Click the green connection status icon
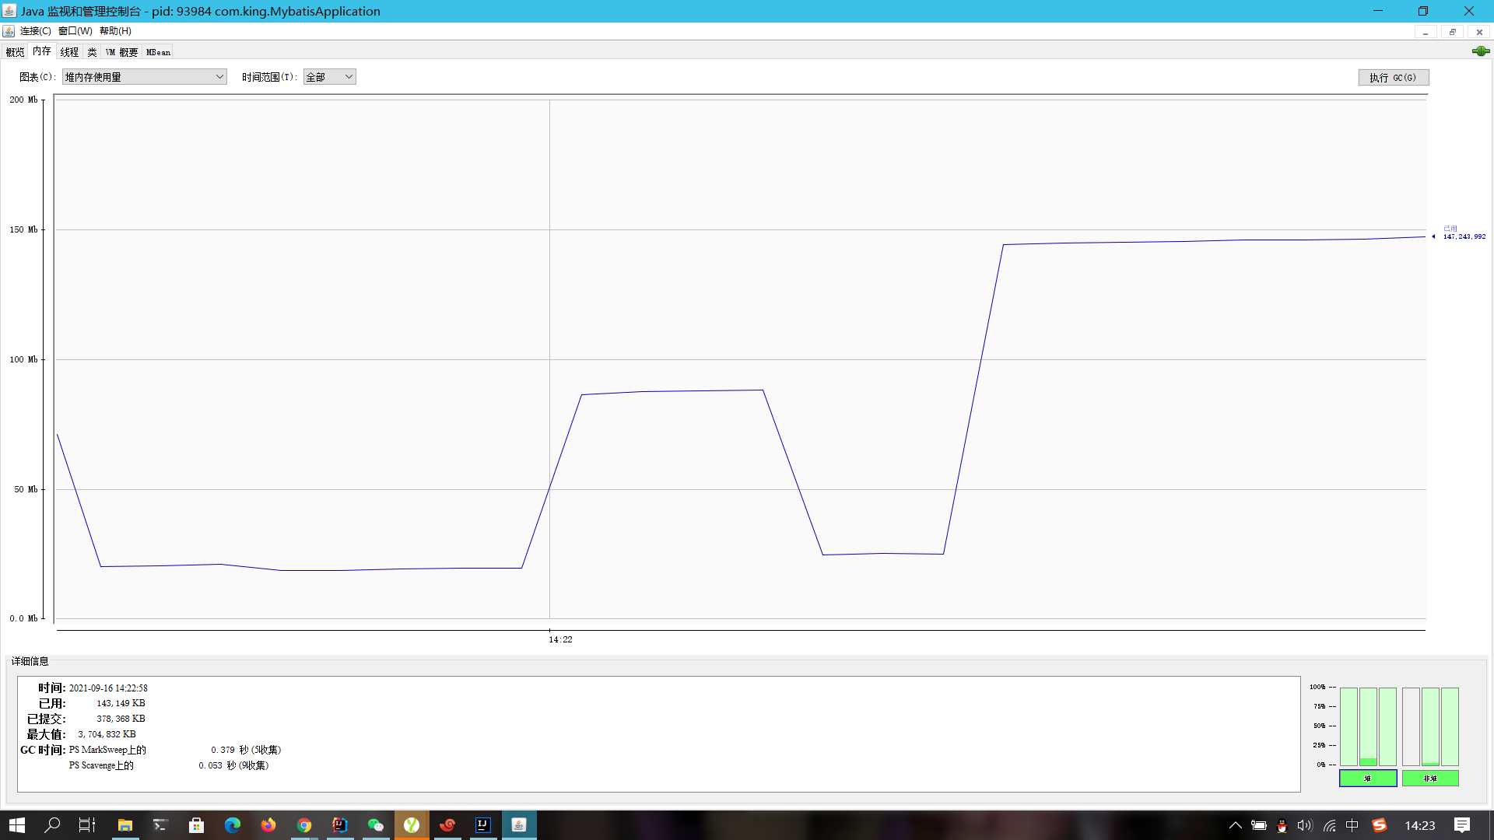 [1480, 51]
